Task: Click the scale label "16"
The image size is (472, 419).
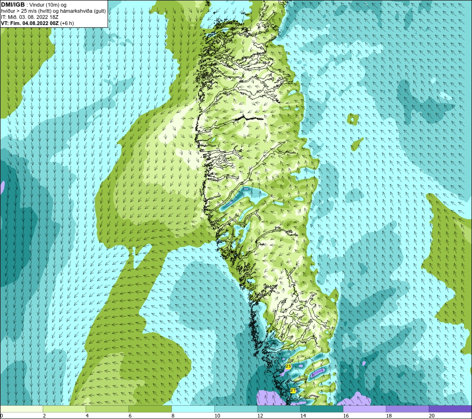Action: click(346, 416)
